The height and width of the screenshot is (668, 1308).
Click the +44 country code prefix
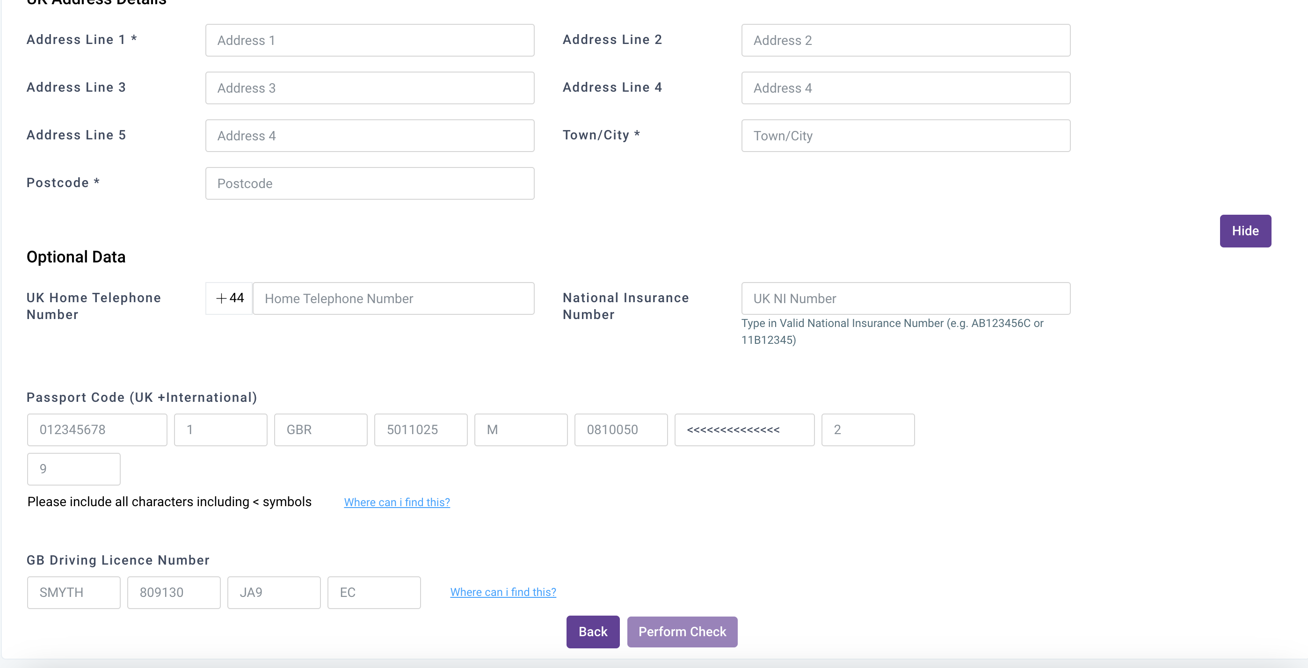point(230,298)
